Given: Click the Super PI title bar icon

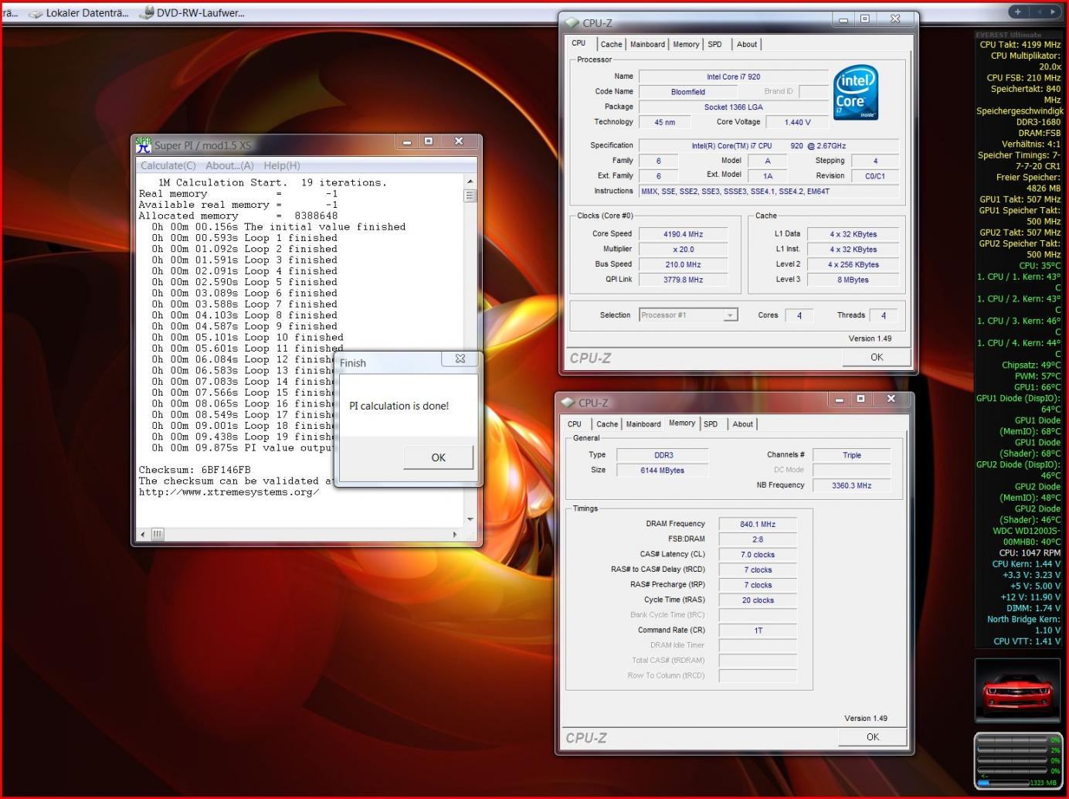Looking at the screenshot, I should click(x=144, y=144).
